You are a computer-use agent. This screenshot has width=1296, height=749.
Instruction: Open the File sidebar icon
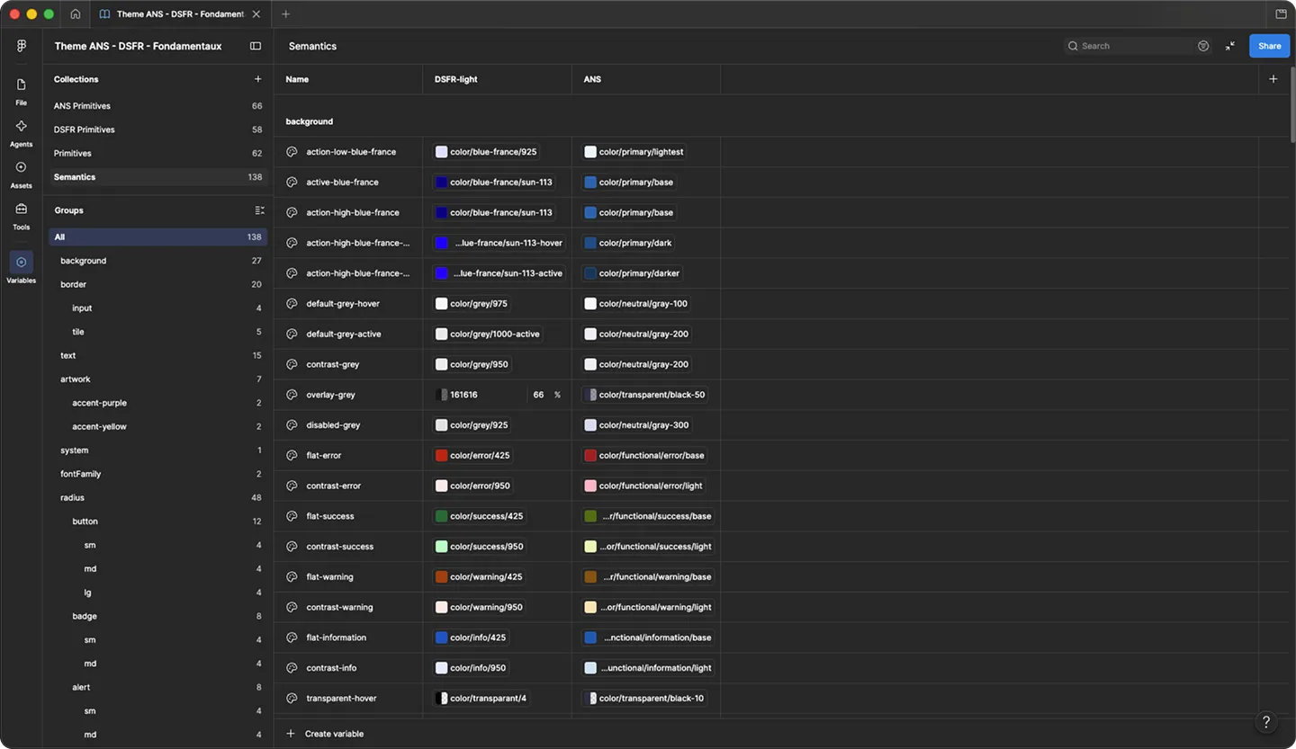[22, 90]
